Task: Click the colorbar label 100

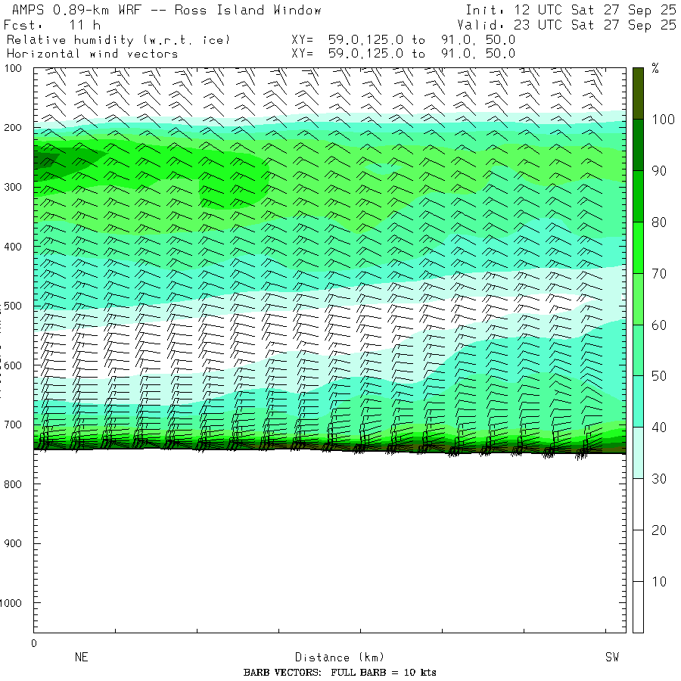Action: [663, 120]
